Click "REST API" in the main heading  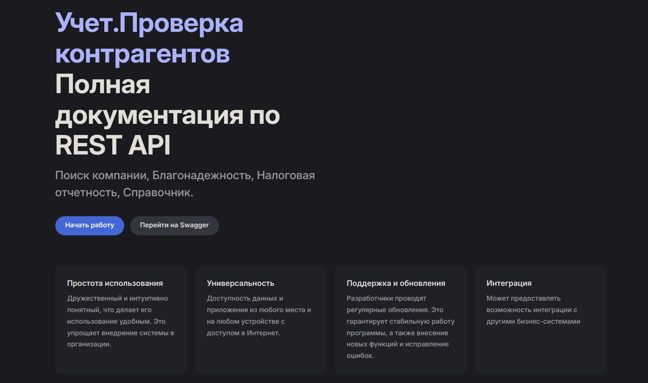(x=113, y=145)
